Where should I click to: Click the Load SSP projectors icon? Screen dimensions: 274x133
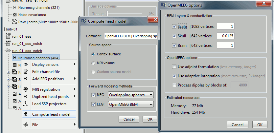[x=26, y=104]
